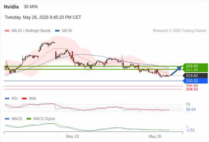Click the black 213.62 current price tag

click(195, 76)
